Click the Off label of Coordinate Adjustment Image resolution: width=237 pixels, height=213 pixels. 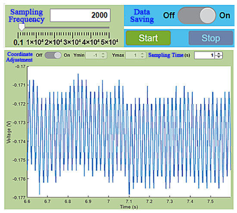[x=39, y=55]
